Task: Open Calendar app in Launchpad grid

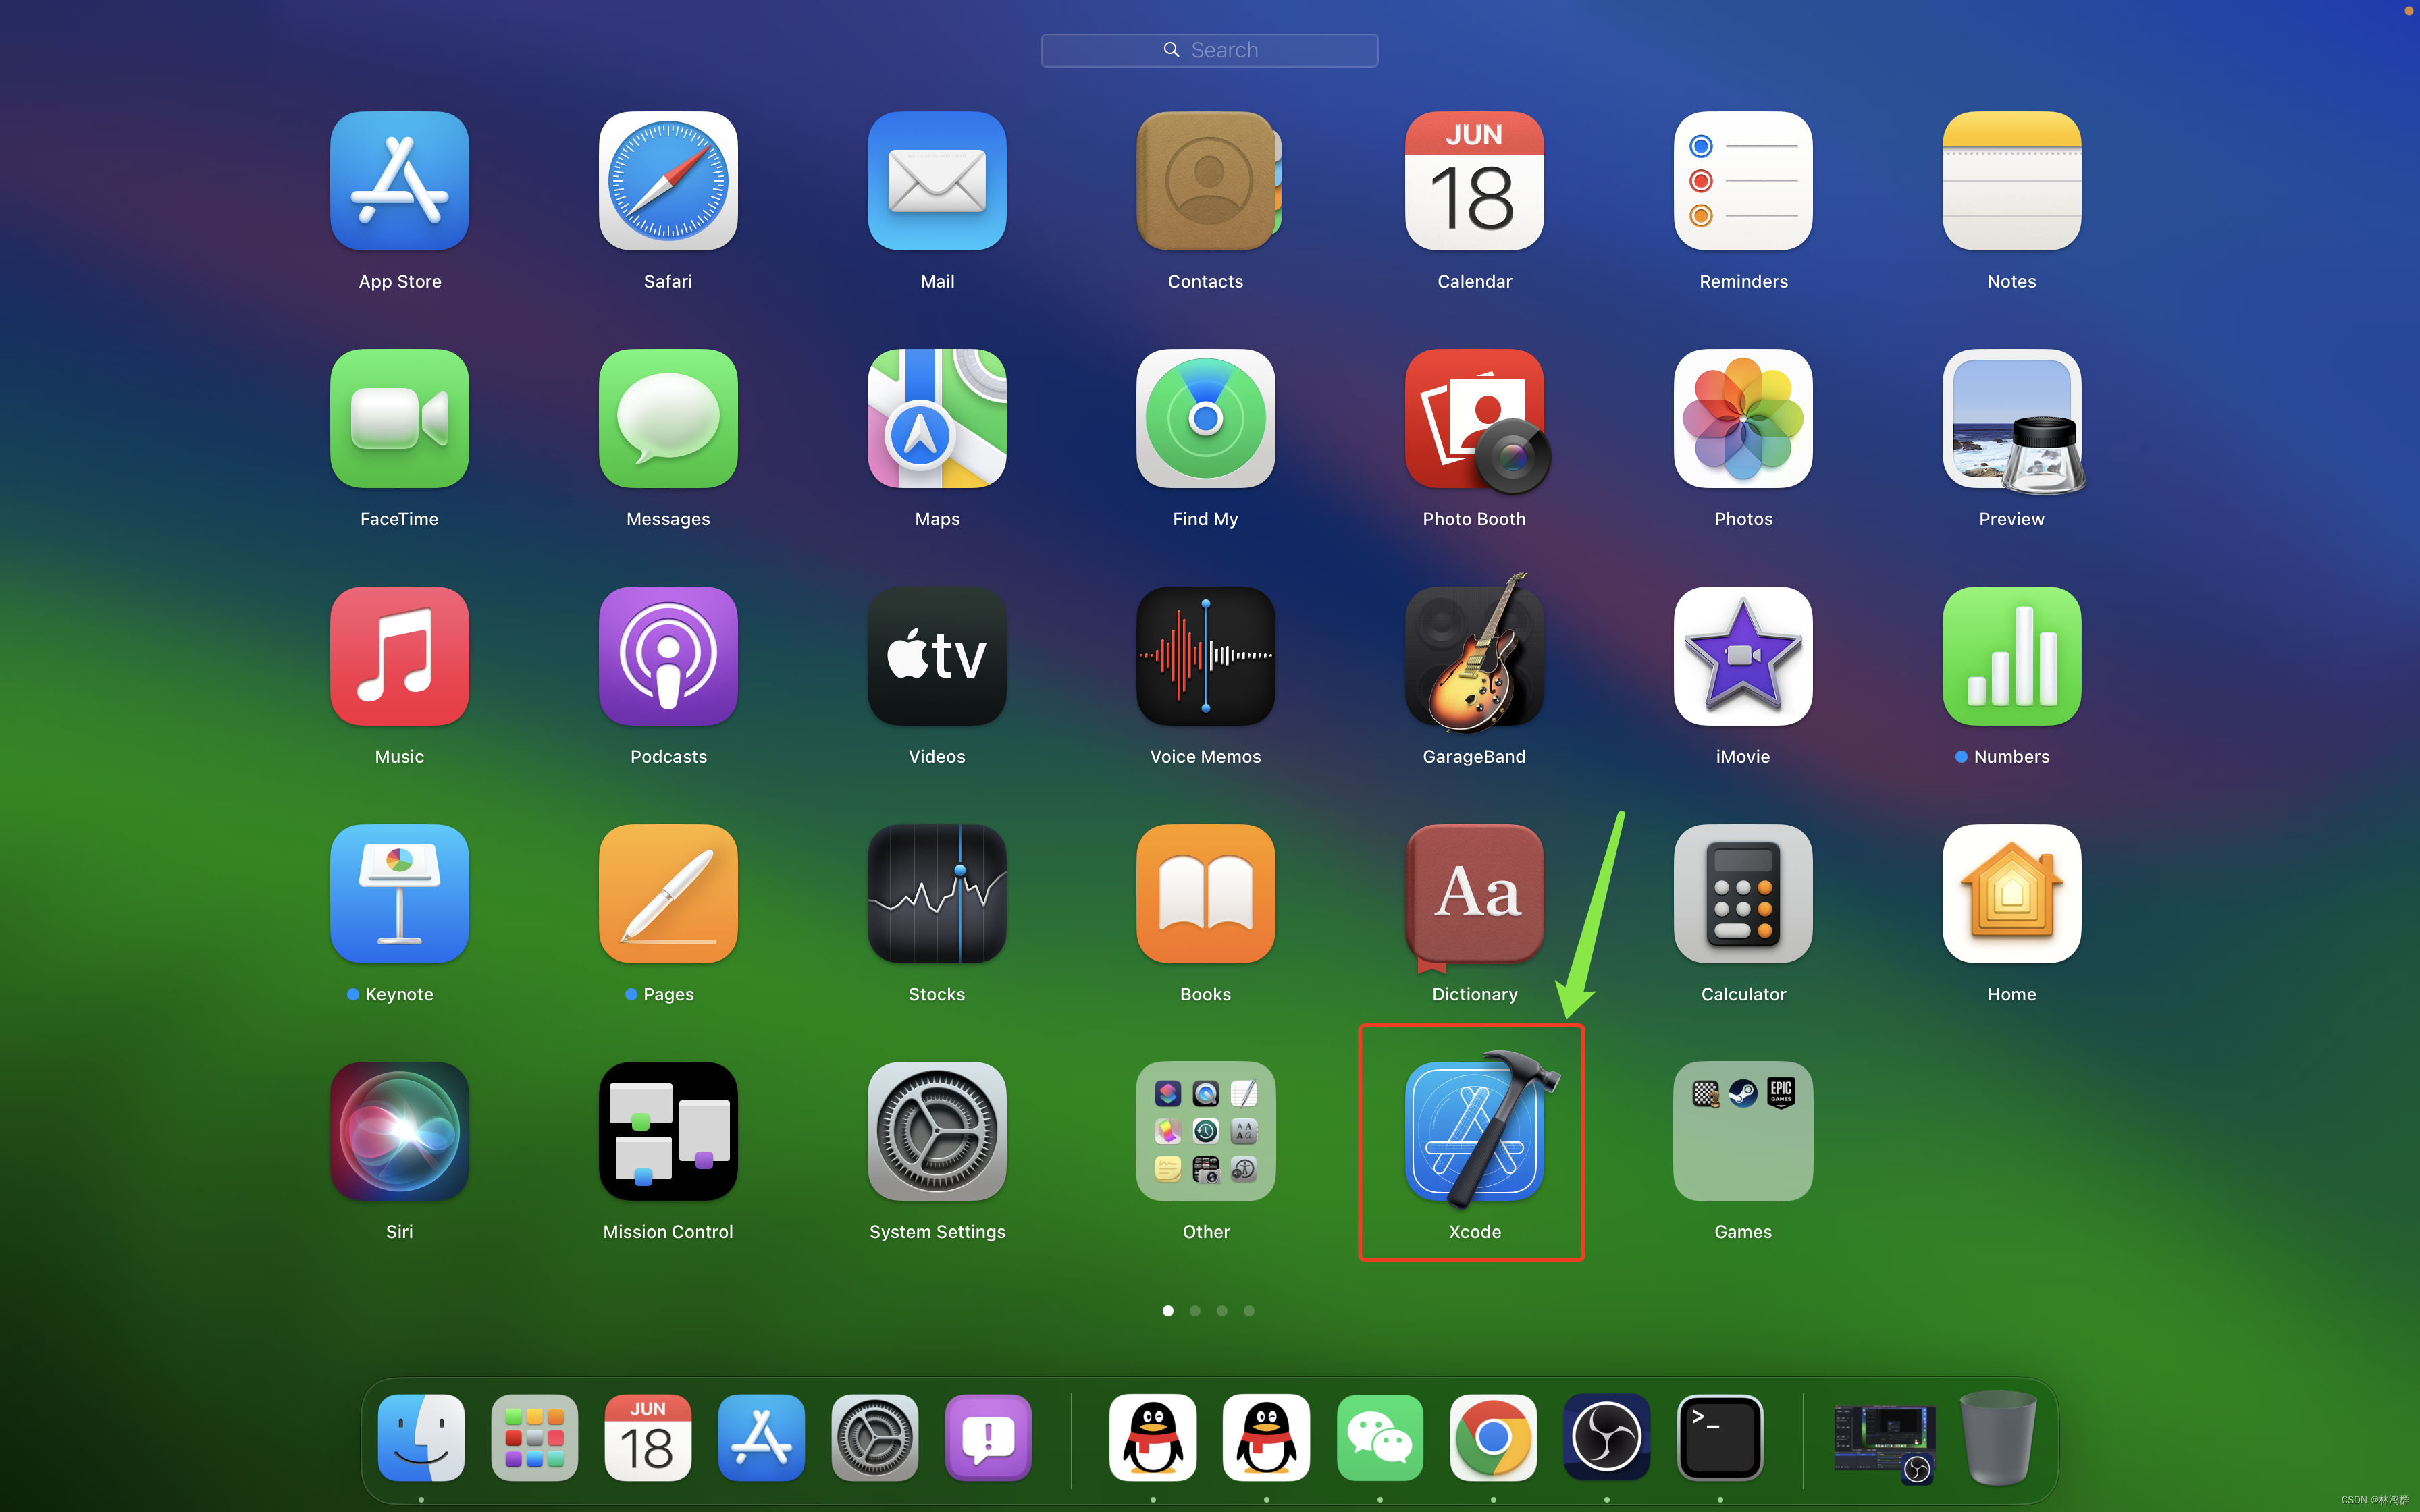Action: 1474,181
